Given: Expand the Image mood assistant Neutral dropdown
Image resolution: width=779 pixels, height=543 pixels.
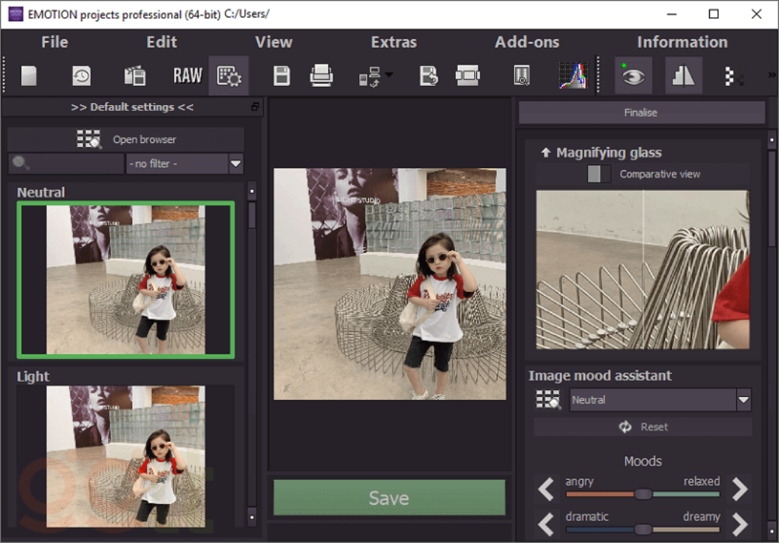Looking at the screenshot, I should pyautogui.click(x=743, y=399).
